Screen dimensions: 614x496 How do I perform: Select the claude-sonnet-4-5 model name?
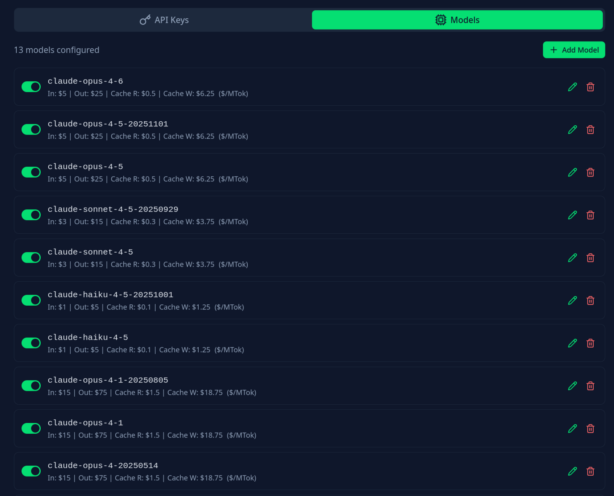coord(91,252)
